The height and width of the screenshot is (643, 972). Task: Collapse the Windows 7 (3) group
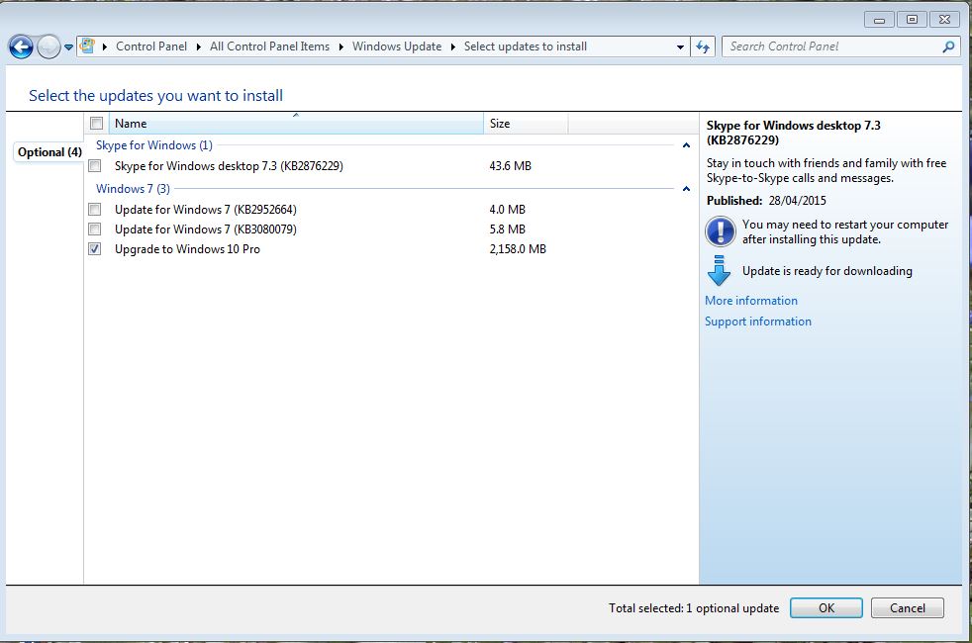(686, 189)
